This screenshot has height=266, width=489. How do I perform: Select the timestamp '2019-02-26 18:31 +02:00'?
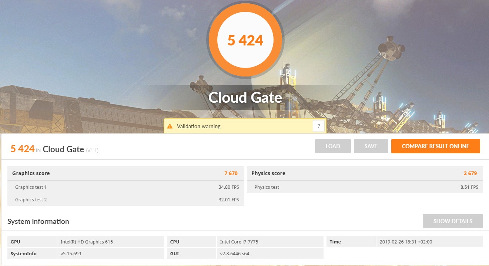406,242
